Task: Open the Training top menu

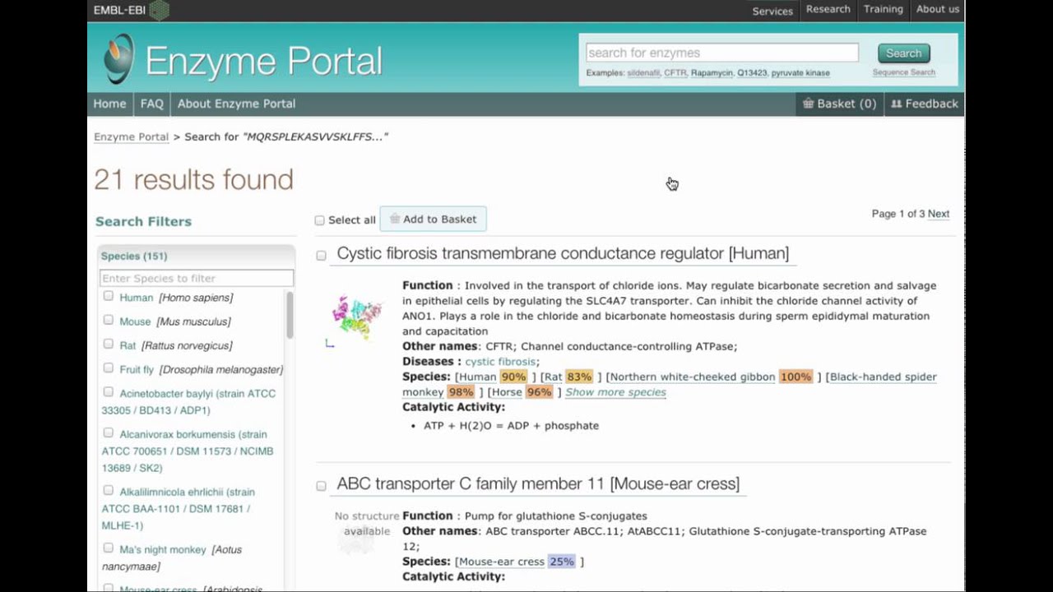Action: point(883,9)
